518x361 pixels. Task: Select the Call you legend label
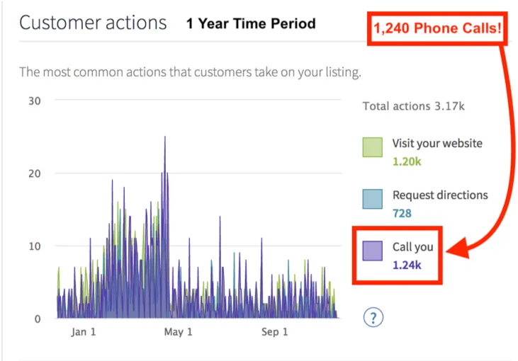coord(412,247)
